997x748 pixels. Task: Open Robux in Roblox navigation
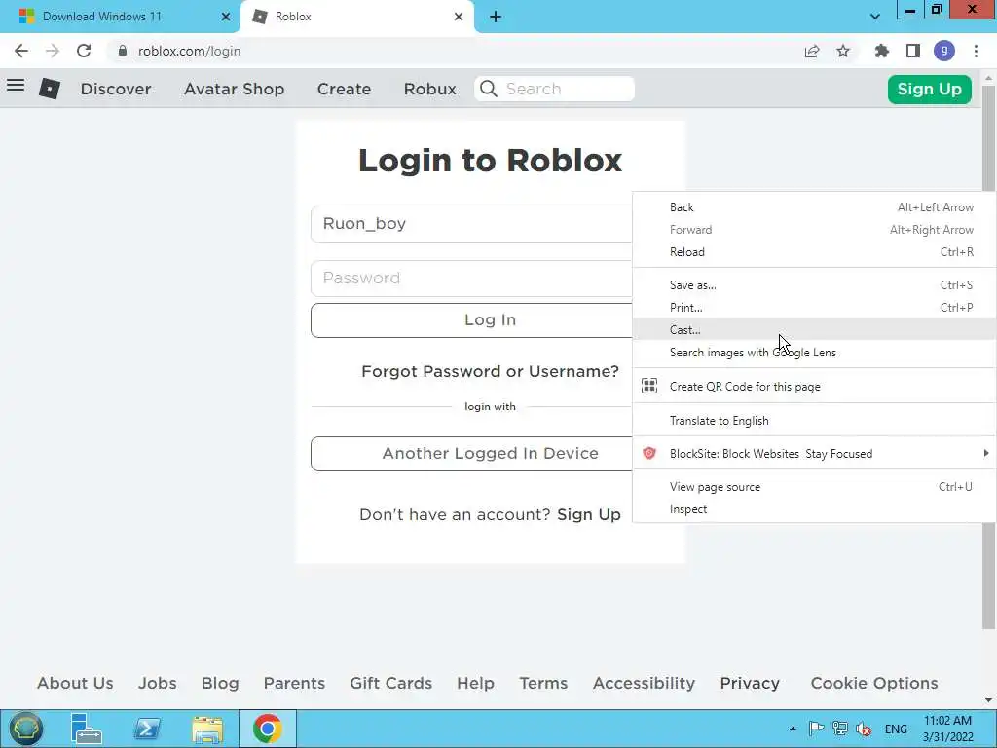[x=429, y=89]
